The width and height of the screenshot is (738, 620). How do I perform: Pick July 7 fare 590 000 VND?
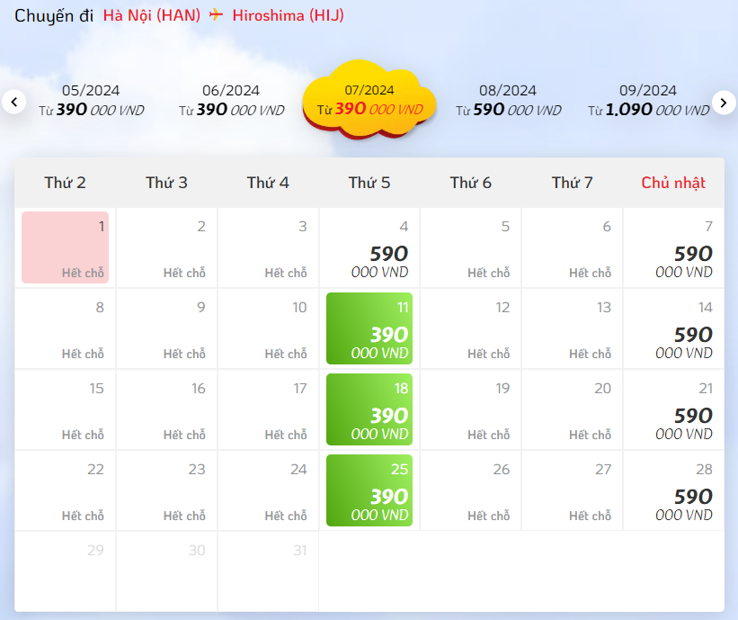pyautogui.click(x=673, y=247)
